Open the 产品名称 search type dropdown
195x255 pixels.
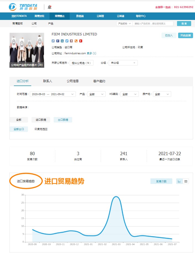(124, 24)
